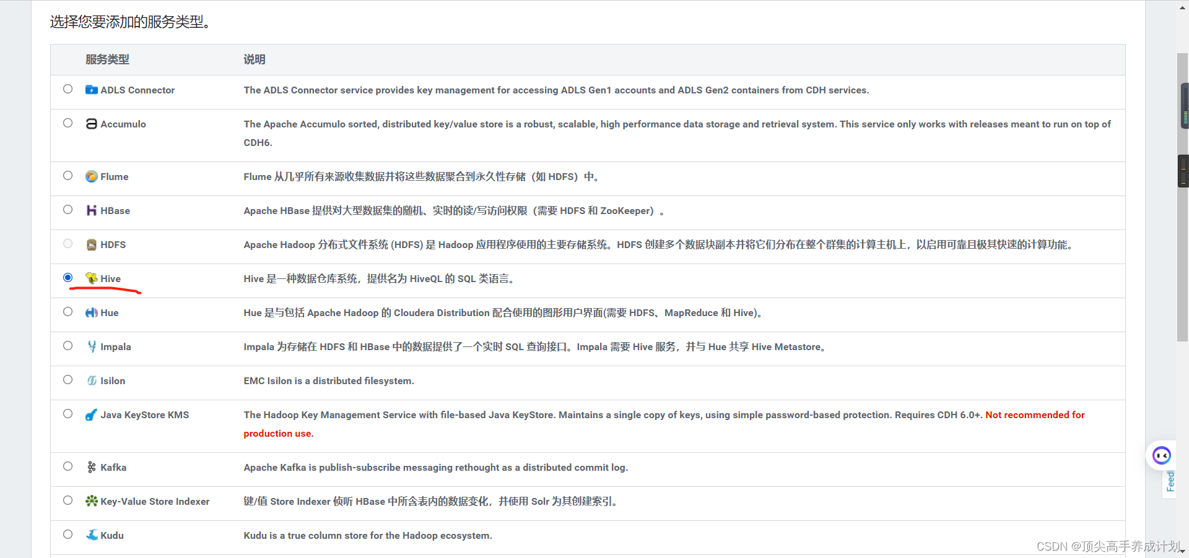The height and width of the screenshot is (558, 1189).
Task: Click the HBase service icon
Action: tap(91, 210)
